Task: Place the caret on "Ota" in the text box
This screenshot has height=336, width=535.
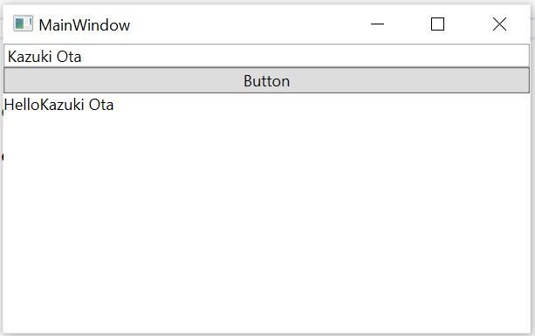Action: [x=69, y=57]
